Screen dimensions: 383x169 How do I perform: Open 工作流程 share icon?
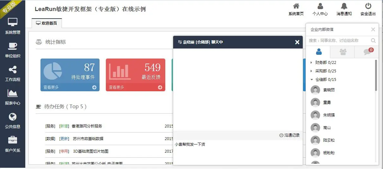[x=13, y=70]
